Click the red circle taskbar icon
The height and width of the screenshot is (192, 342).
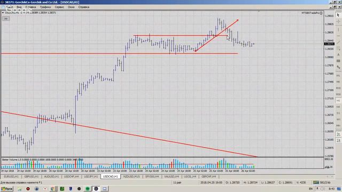click(x=28, y=189)
